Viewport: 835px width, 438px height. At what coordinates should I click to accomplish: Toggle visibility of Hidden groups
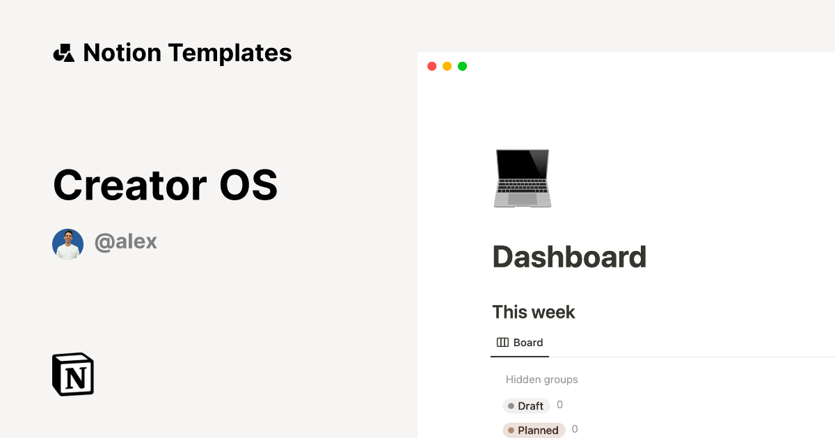[x=541, y=379]
